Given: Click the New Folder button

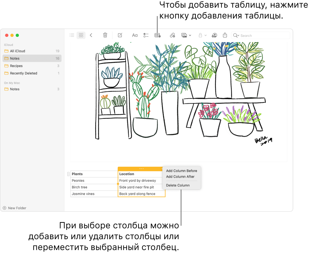Looking at the screenshot, I should pos(14,208).
